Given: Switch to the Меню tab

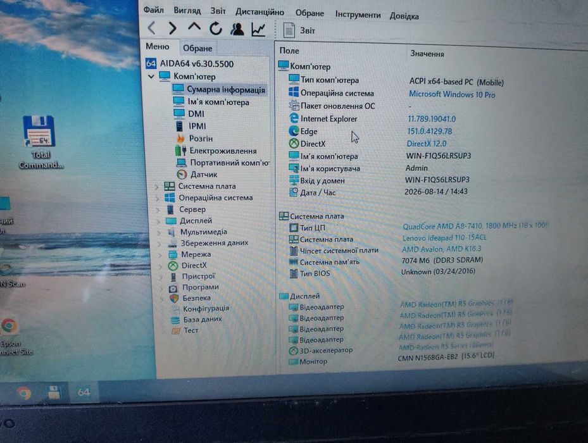Looking at the screenshot, I should [x=158, y=46].
